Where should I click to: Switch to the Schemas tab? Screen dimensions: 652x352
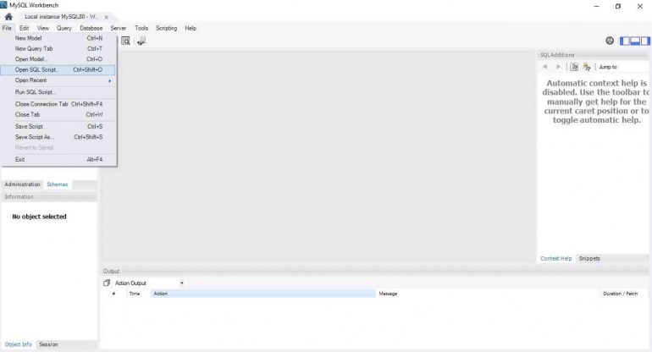58,184
